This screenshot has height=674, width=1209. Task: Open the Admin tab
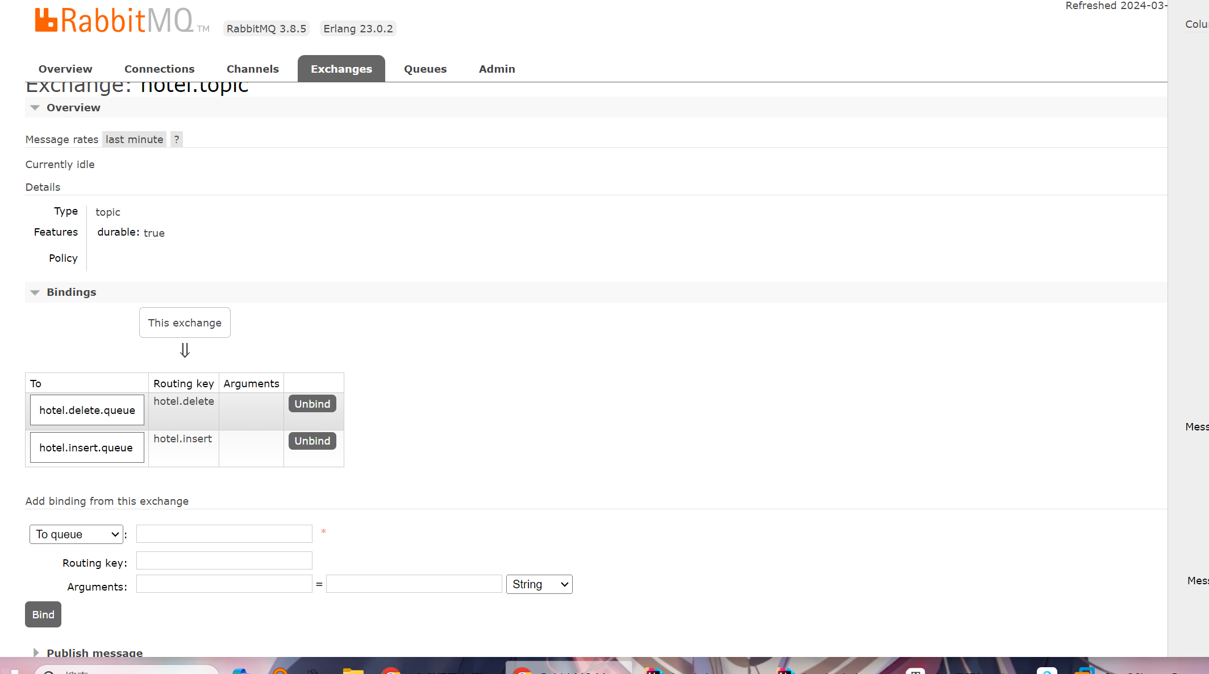(497, 69)
